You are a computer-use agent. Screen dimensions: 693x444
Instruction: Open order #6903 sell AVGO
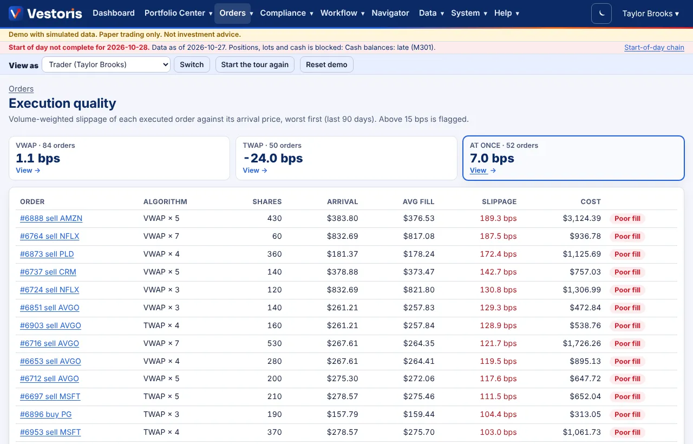point(50,325)
